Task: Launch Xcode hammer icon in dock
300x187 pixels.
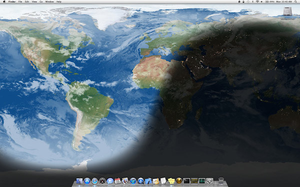Action: coord(148,181)
